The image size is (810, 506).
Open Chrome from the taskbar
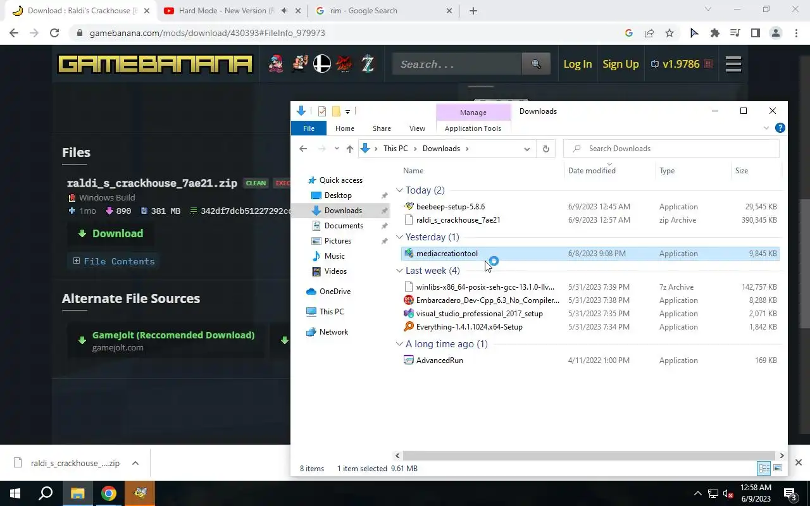pyautogui.click(x=109, y=493)
